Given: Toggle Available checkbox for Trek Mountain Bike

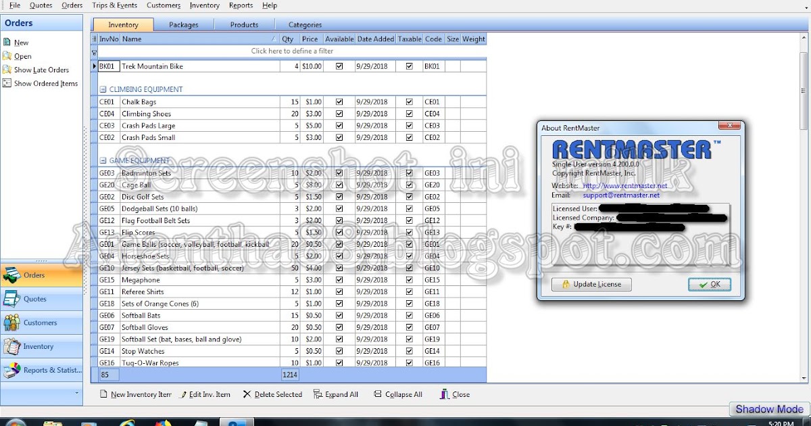Looking at the screenshot, I should coord(339,66).
